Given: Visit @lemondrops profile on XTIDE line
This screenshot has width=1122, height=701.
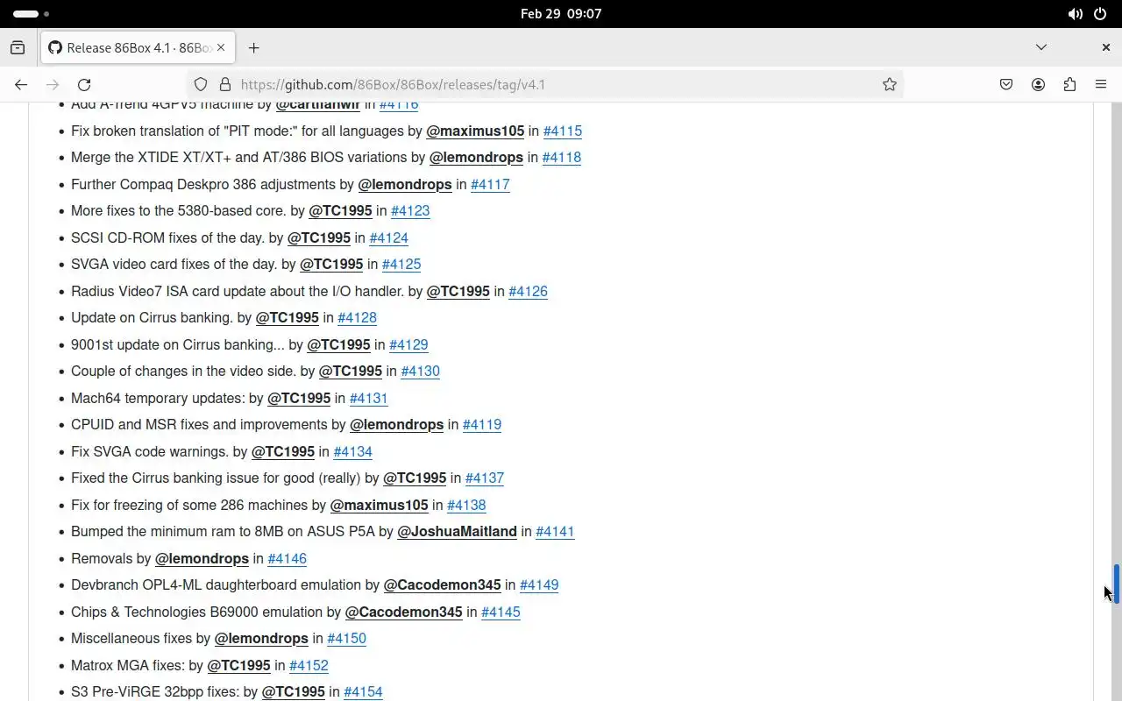Looking at the screenshot, I should click(x=476, y=158).
